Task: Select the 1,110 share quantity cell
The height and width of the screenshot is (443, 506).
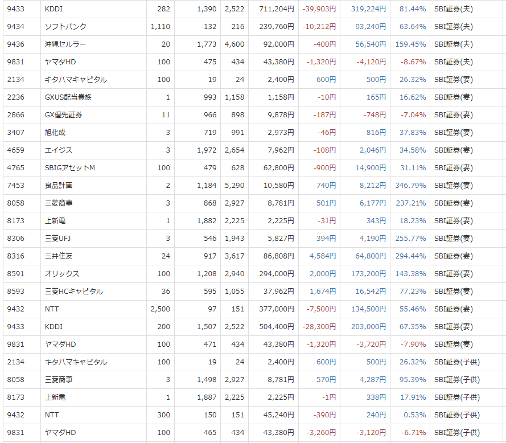Action: (x=161, y=26)
